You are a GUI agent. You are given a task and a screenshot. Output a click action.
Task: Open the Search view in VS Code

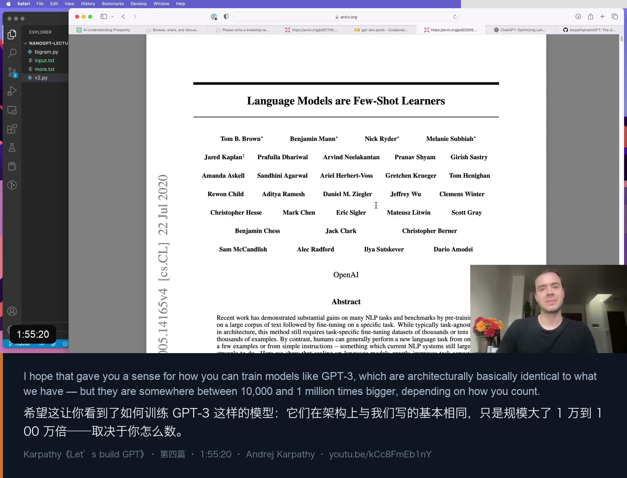click(x=12, y=53)
